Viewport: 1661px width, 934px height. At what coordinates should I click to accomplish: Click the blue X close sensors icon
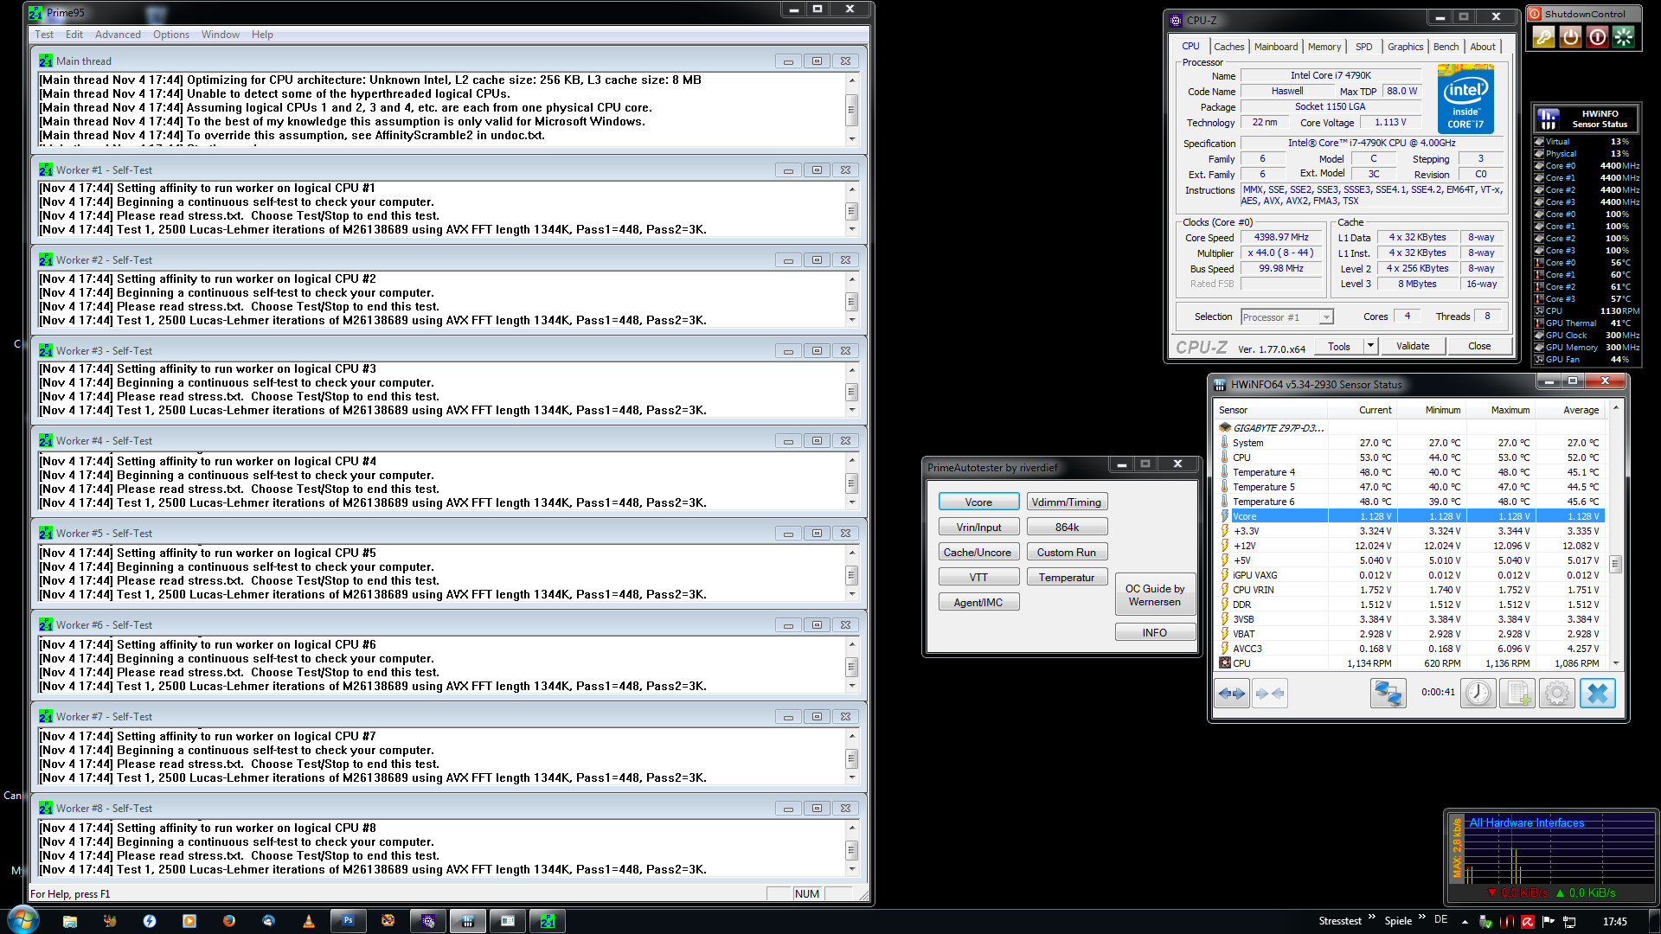(x=1597, y=693)
